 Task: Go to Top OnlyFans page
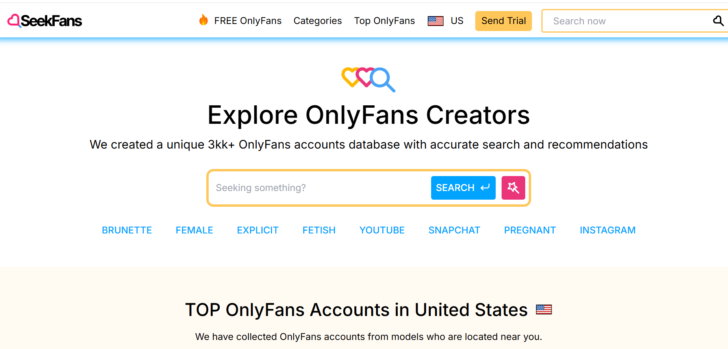coord(384,21)
